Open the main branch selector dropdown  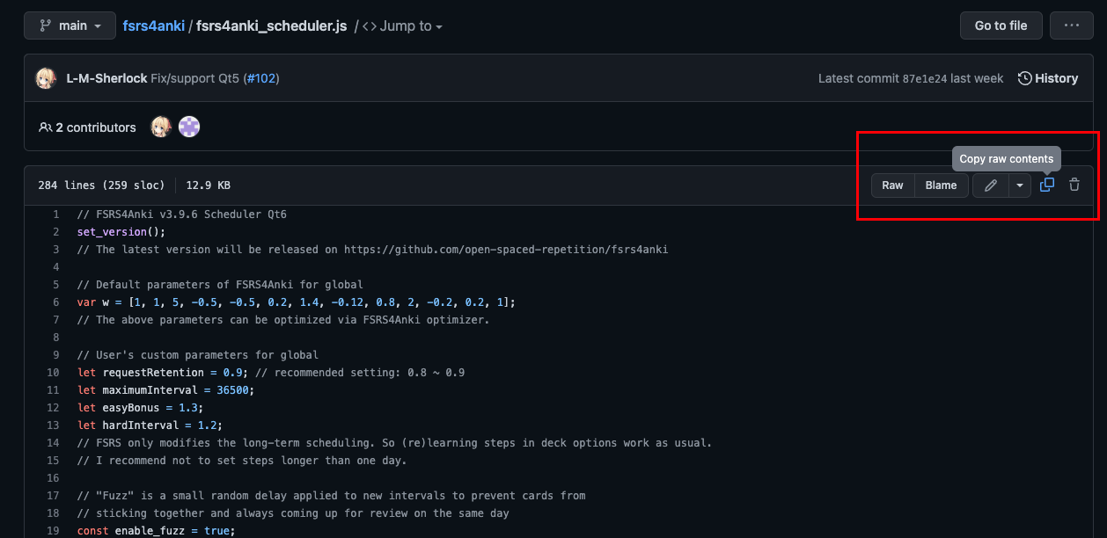pos(70,25)
